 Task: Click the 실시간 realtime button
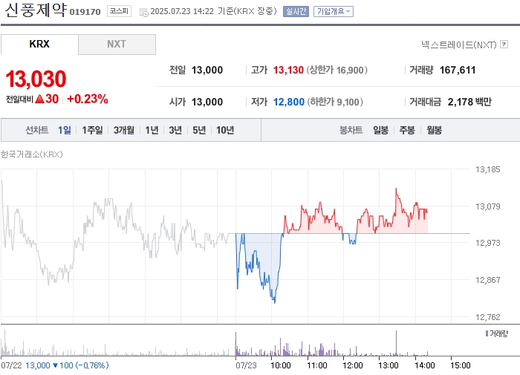tap(296, 12)
